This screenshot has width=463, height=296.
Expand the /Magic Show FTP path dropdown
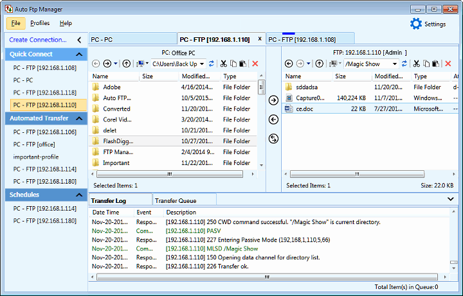pos(394,64)
